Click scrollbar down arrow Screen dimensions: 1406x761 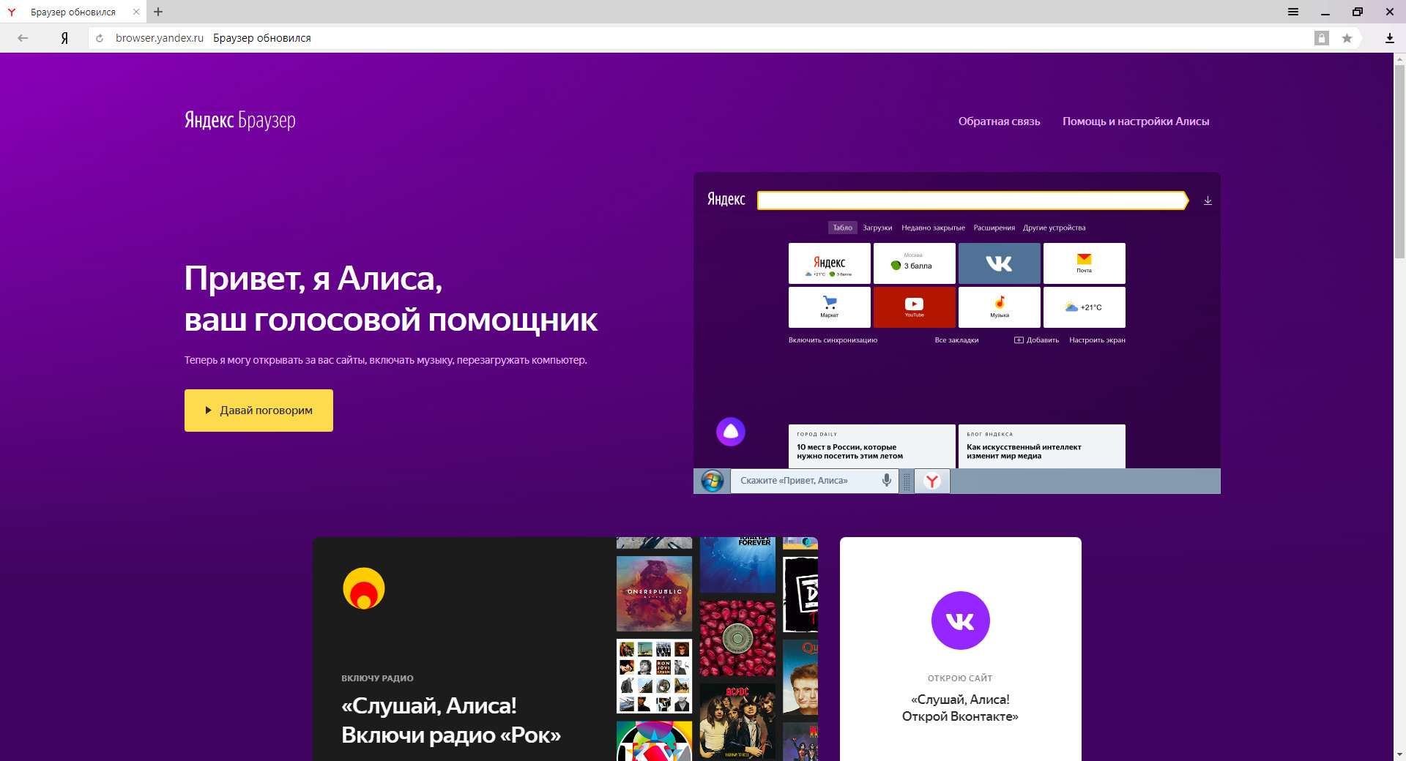pos(1399,754)
